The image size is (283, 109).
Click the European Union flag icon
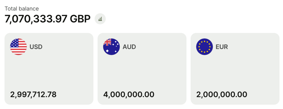coord(205,47)
